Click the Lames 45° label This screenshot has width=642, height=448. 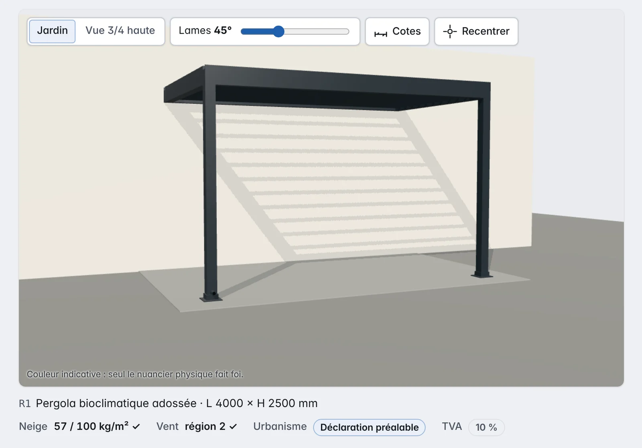[x=205, y=30]
